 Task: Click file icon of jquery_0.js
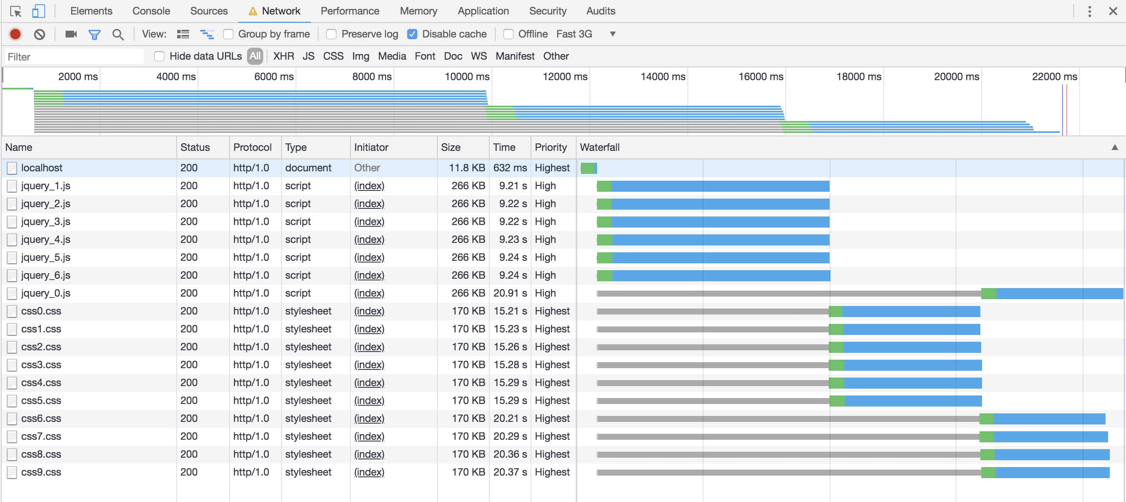(x=12, y=294)
